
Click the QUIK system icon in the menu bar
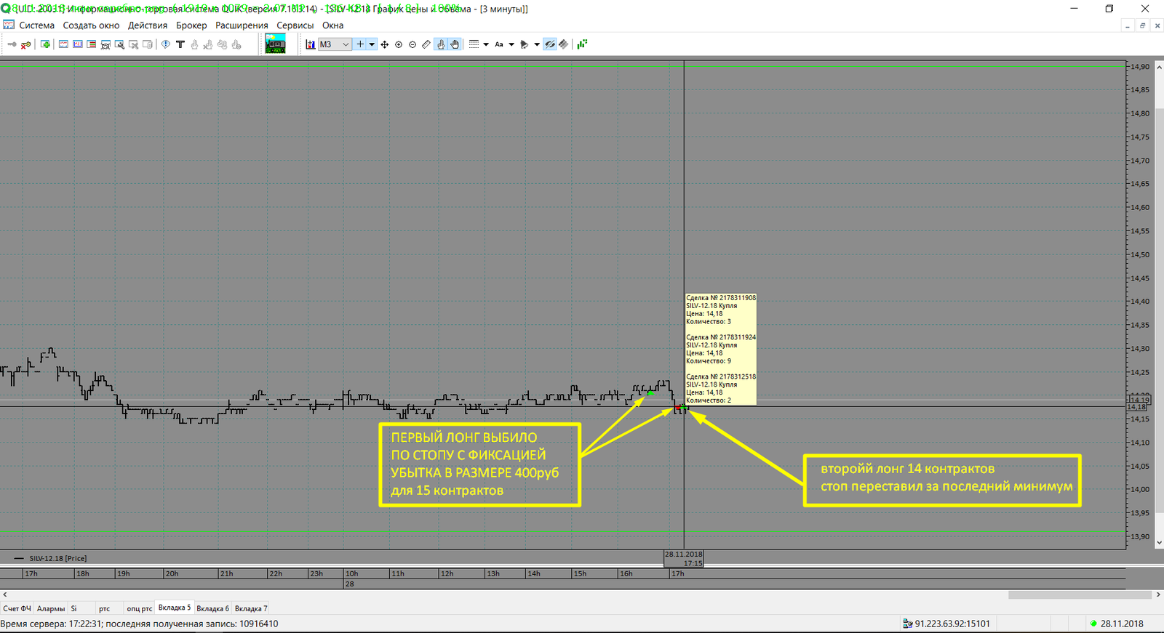click(9, 25)
